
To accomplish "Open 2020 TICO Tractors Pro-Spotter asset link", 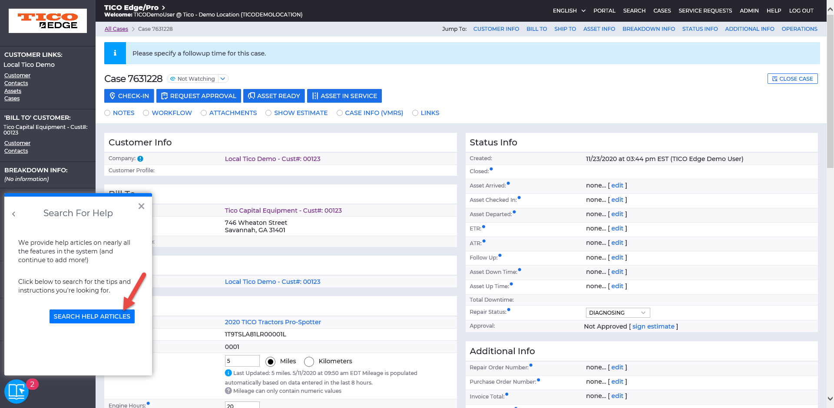I will click(273, 322).
